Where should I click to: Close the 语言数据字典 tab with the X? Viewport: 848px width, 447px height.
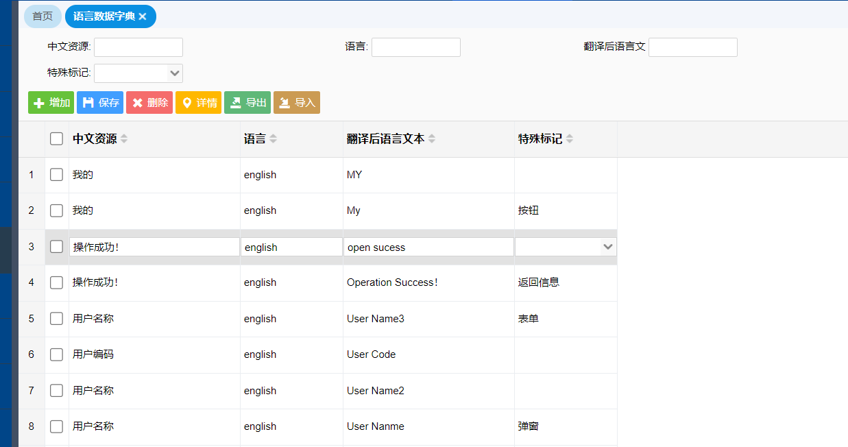click(143, 16)
